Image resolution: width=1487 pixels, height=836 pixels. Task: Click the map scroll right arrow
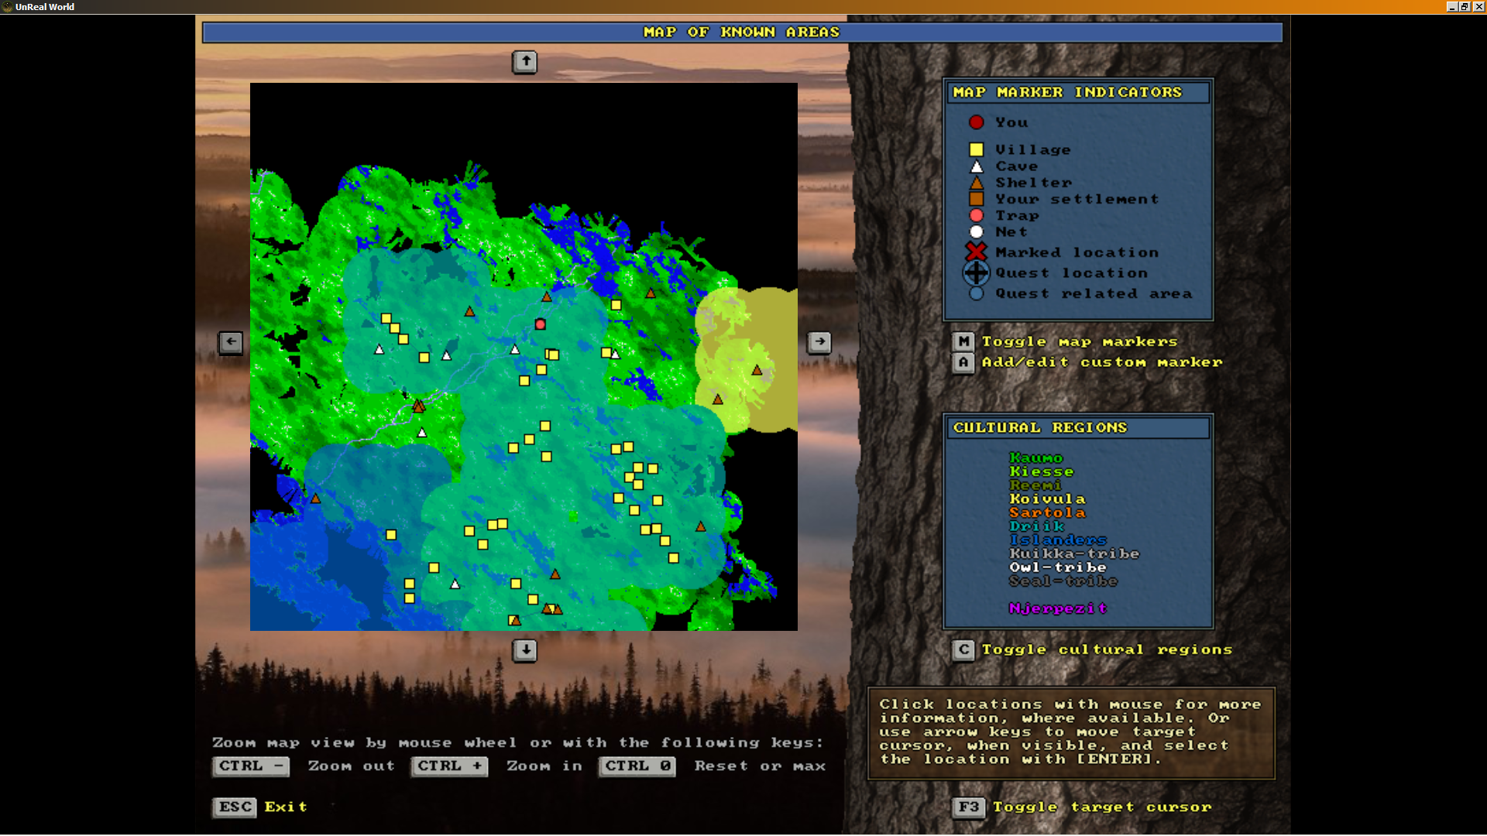(x=819, y=342)
